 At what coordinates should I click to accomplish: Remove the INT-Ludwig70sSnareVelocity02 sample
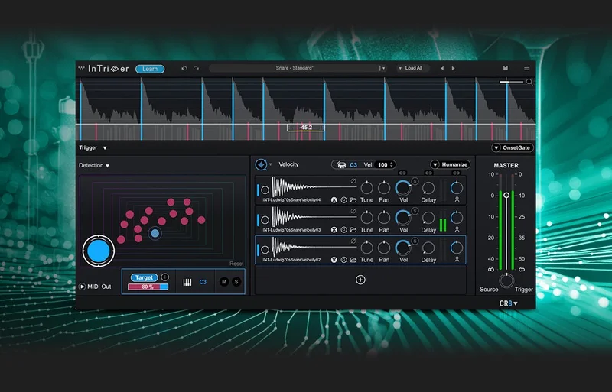coord(334,260)
